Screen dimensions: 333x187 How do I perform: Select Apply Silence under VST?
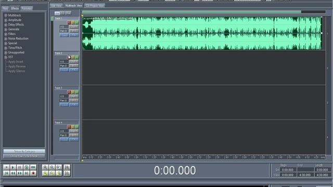17,71
